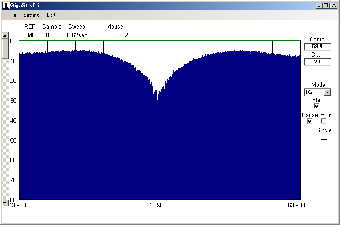Click the vertical reference level scrollbar thumb
Image resolution: width=340 pixels, height=225 pixels.
pos(5,49)
